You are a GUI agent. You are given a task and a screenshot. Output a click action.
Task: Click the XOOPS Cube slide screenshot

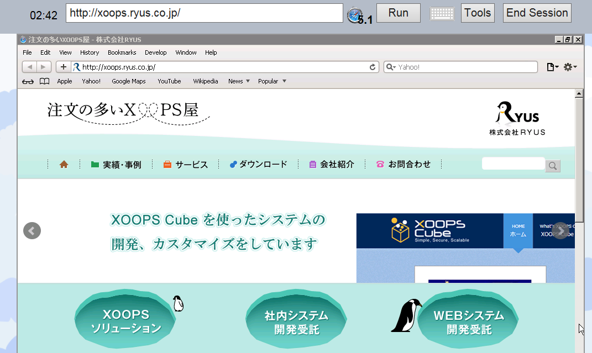click(465, 248)
